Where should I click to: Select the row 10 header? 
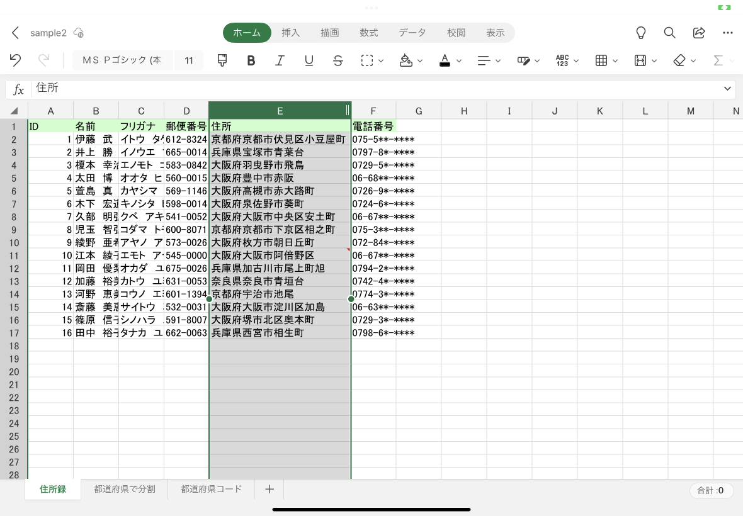(14, 242)
